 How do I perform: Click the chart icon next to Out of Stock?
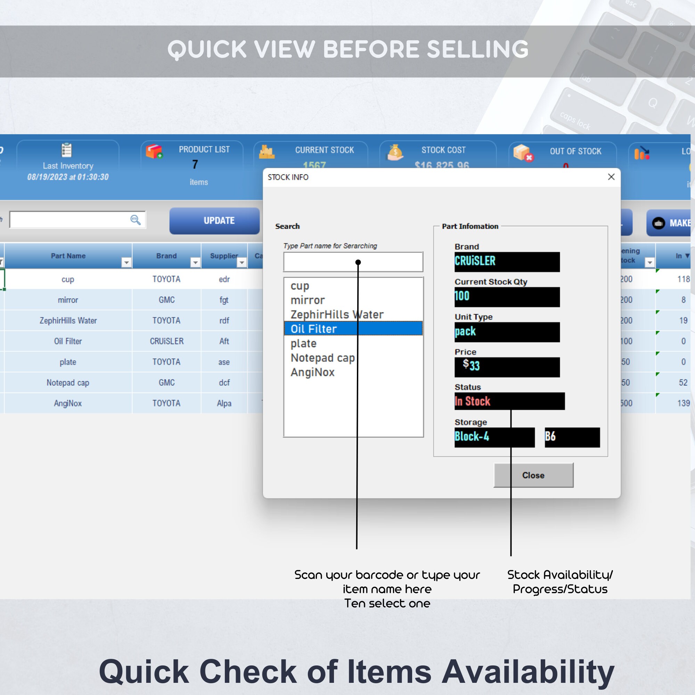click(642, 153)
